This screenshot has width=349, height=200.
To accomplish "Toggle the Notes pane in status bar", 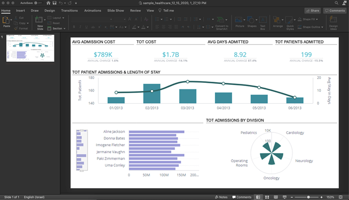I will 221,197.
